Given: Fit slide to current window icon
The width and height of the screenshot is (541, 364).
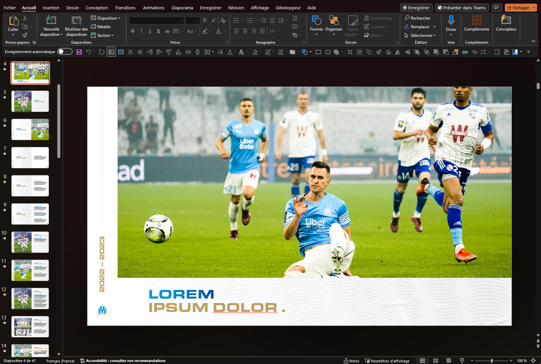Looking at the screenshot, I should pyautogui.click(x=533, y=361).
